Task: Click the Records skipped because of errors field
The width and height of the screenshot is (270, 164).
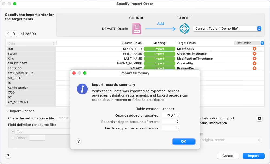Action: pyautogui.click(x=171, y=121)
